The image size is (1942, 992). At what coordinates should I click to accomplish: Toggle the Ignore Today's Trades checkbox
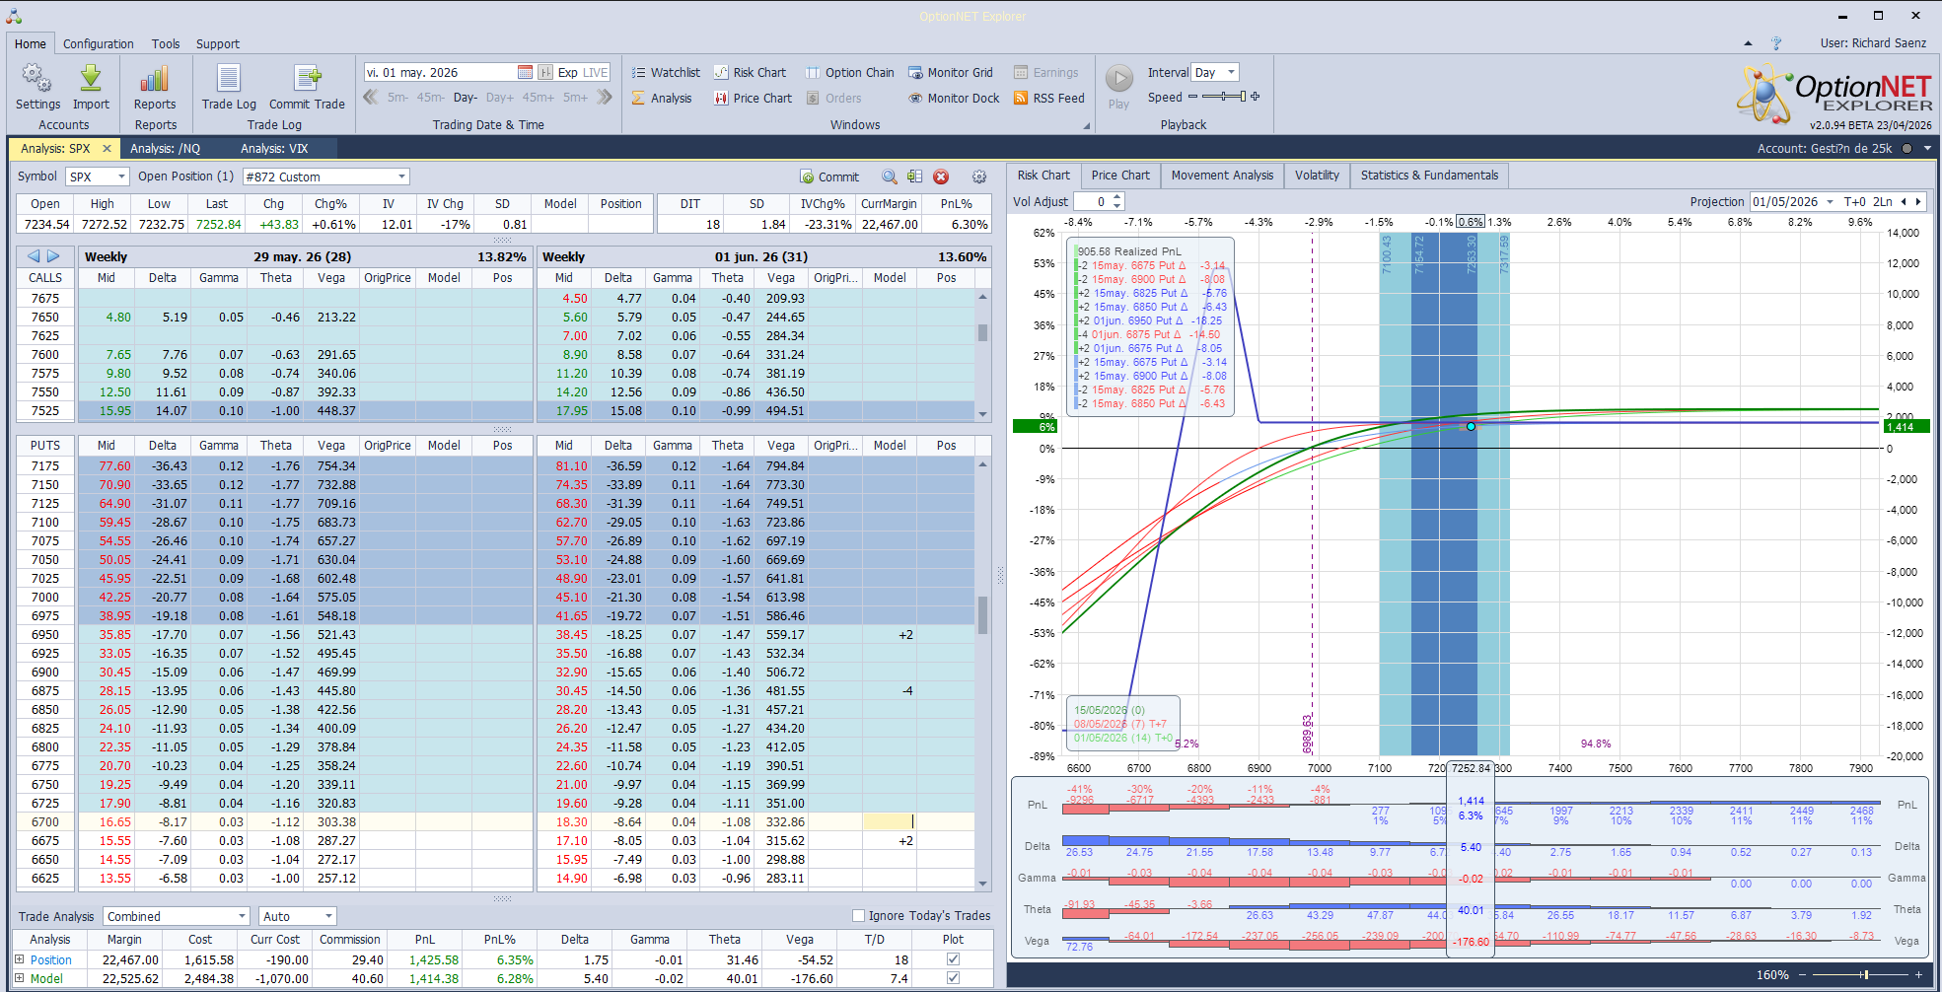point(858,915)
